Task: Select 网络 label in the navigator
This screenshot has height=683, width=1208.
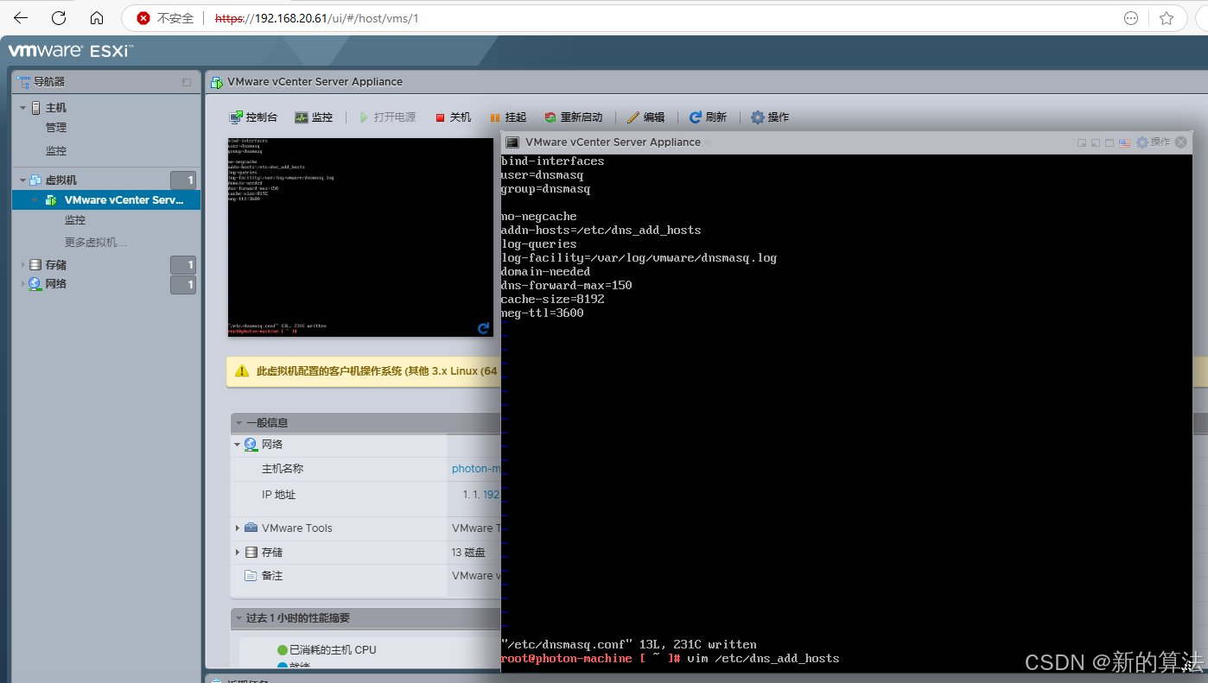Action: tap(56, 284)
